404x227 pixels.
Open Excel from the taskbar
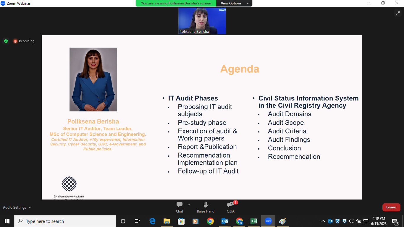tap(254, 221)
